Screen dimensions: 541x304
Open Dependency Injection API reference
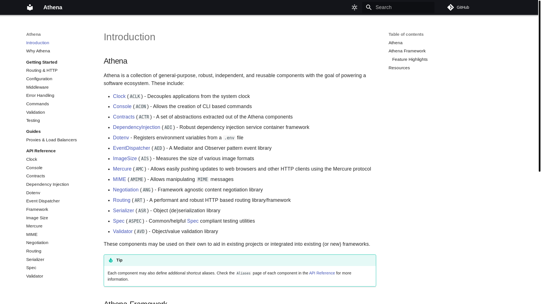(48, 184)
